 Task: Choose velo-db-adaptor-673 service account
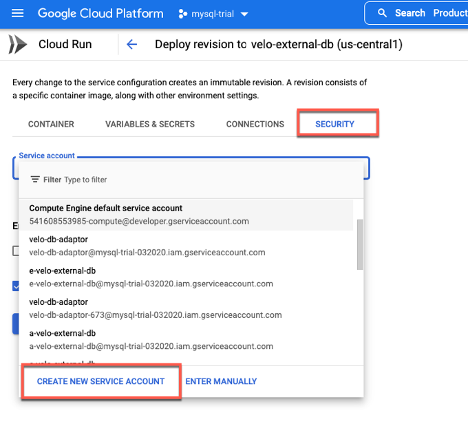186,309
